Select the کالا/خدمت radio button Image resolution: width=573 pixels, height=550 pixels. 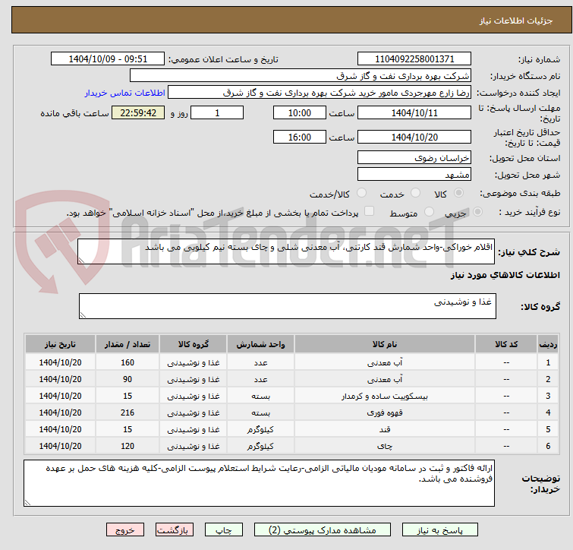pos(361,193)
